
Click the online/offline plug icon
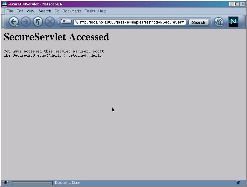(5, 183)
